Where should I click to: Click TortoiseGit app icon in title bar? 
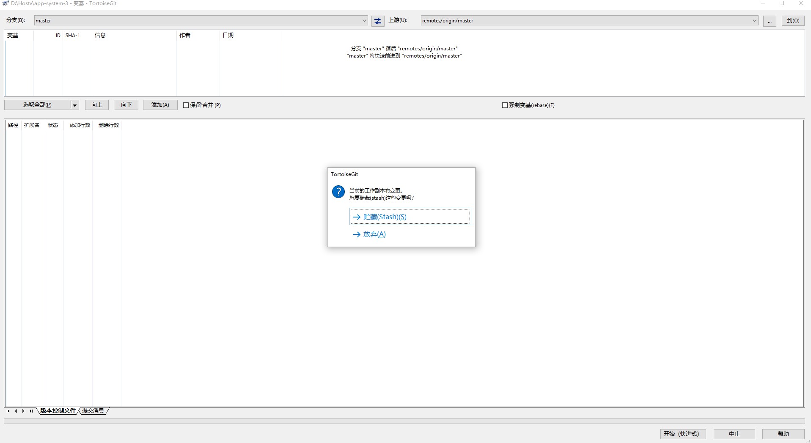tap(5, 3)
